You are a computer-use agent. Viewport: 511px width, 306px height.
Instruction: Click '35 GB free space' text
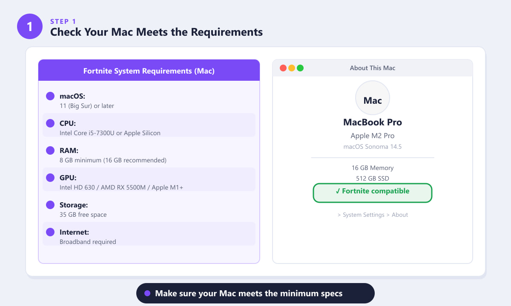[x=83, y=215]
